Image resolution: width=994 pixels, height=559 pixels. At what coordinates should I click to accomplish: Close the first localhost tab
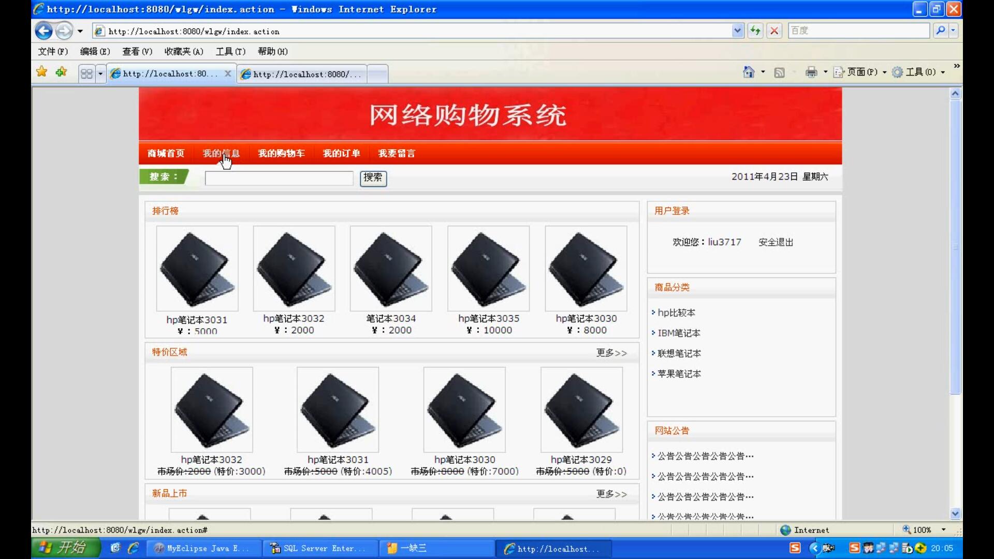[x=227, y=73]
